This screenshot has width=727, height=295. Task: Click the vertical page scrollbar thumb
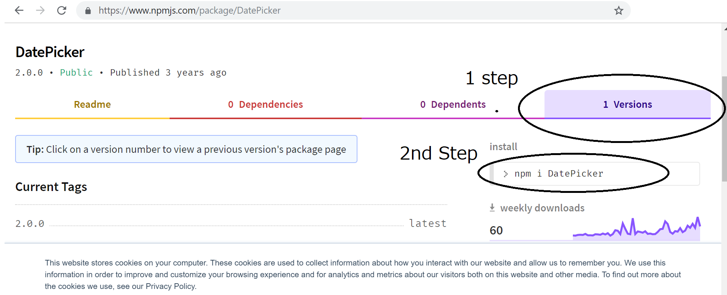pyautogui.click(x=724, y=151)
